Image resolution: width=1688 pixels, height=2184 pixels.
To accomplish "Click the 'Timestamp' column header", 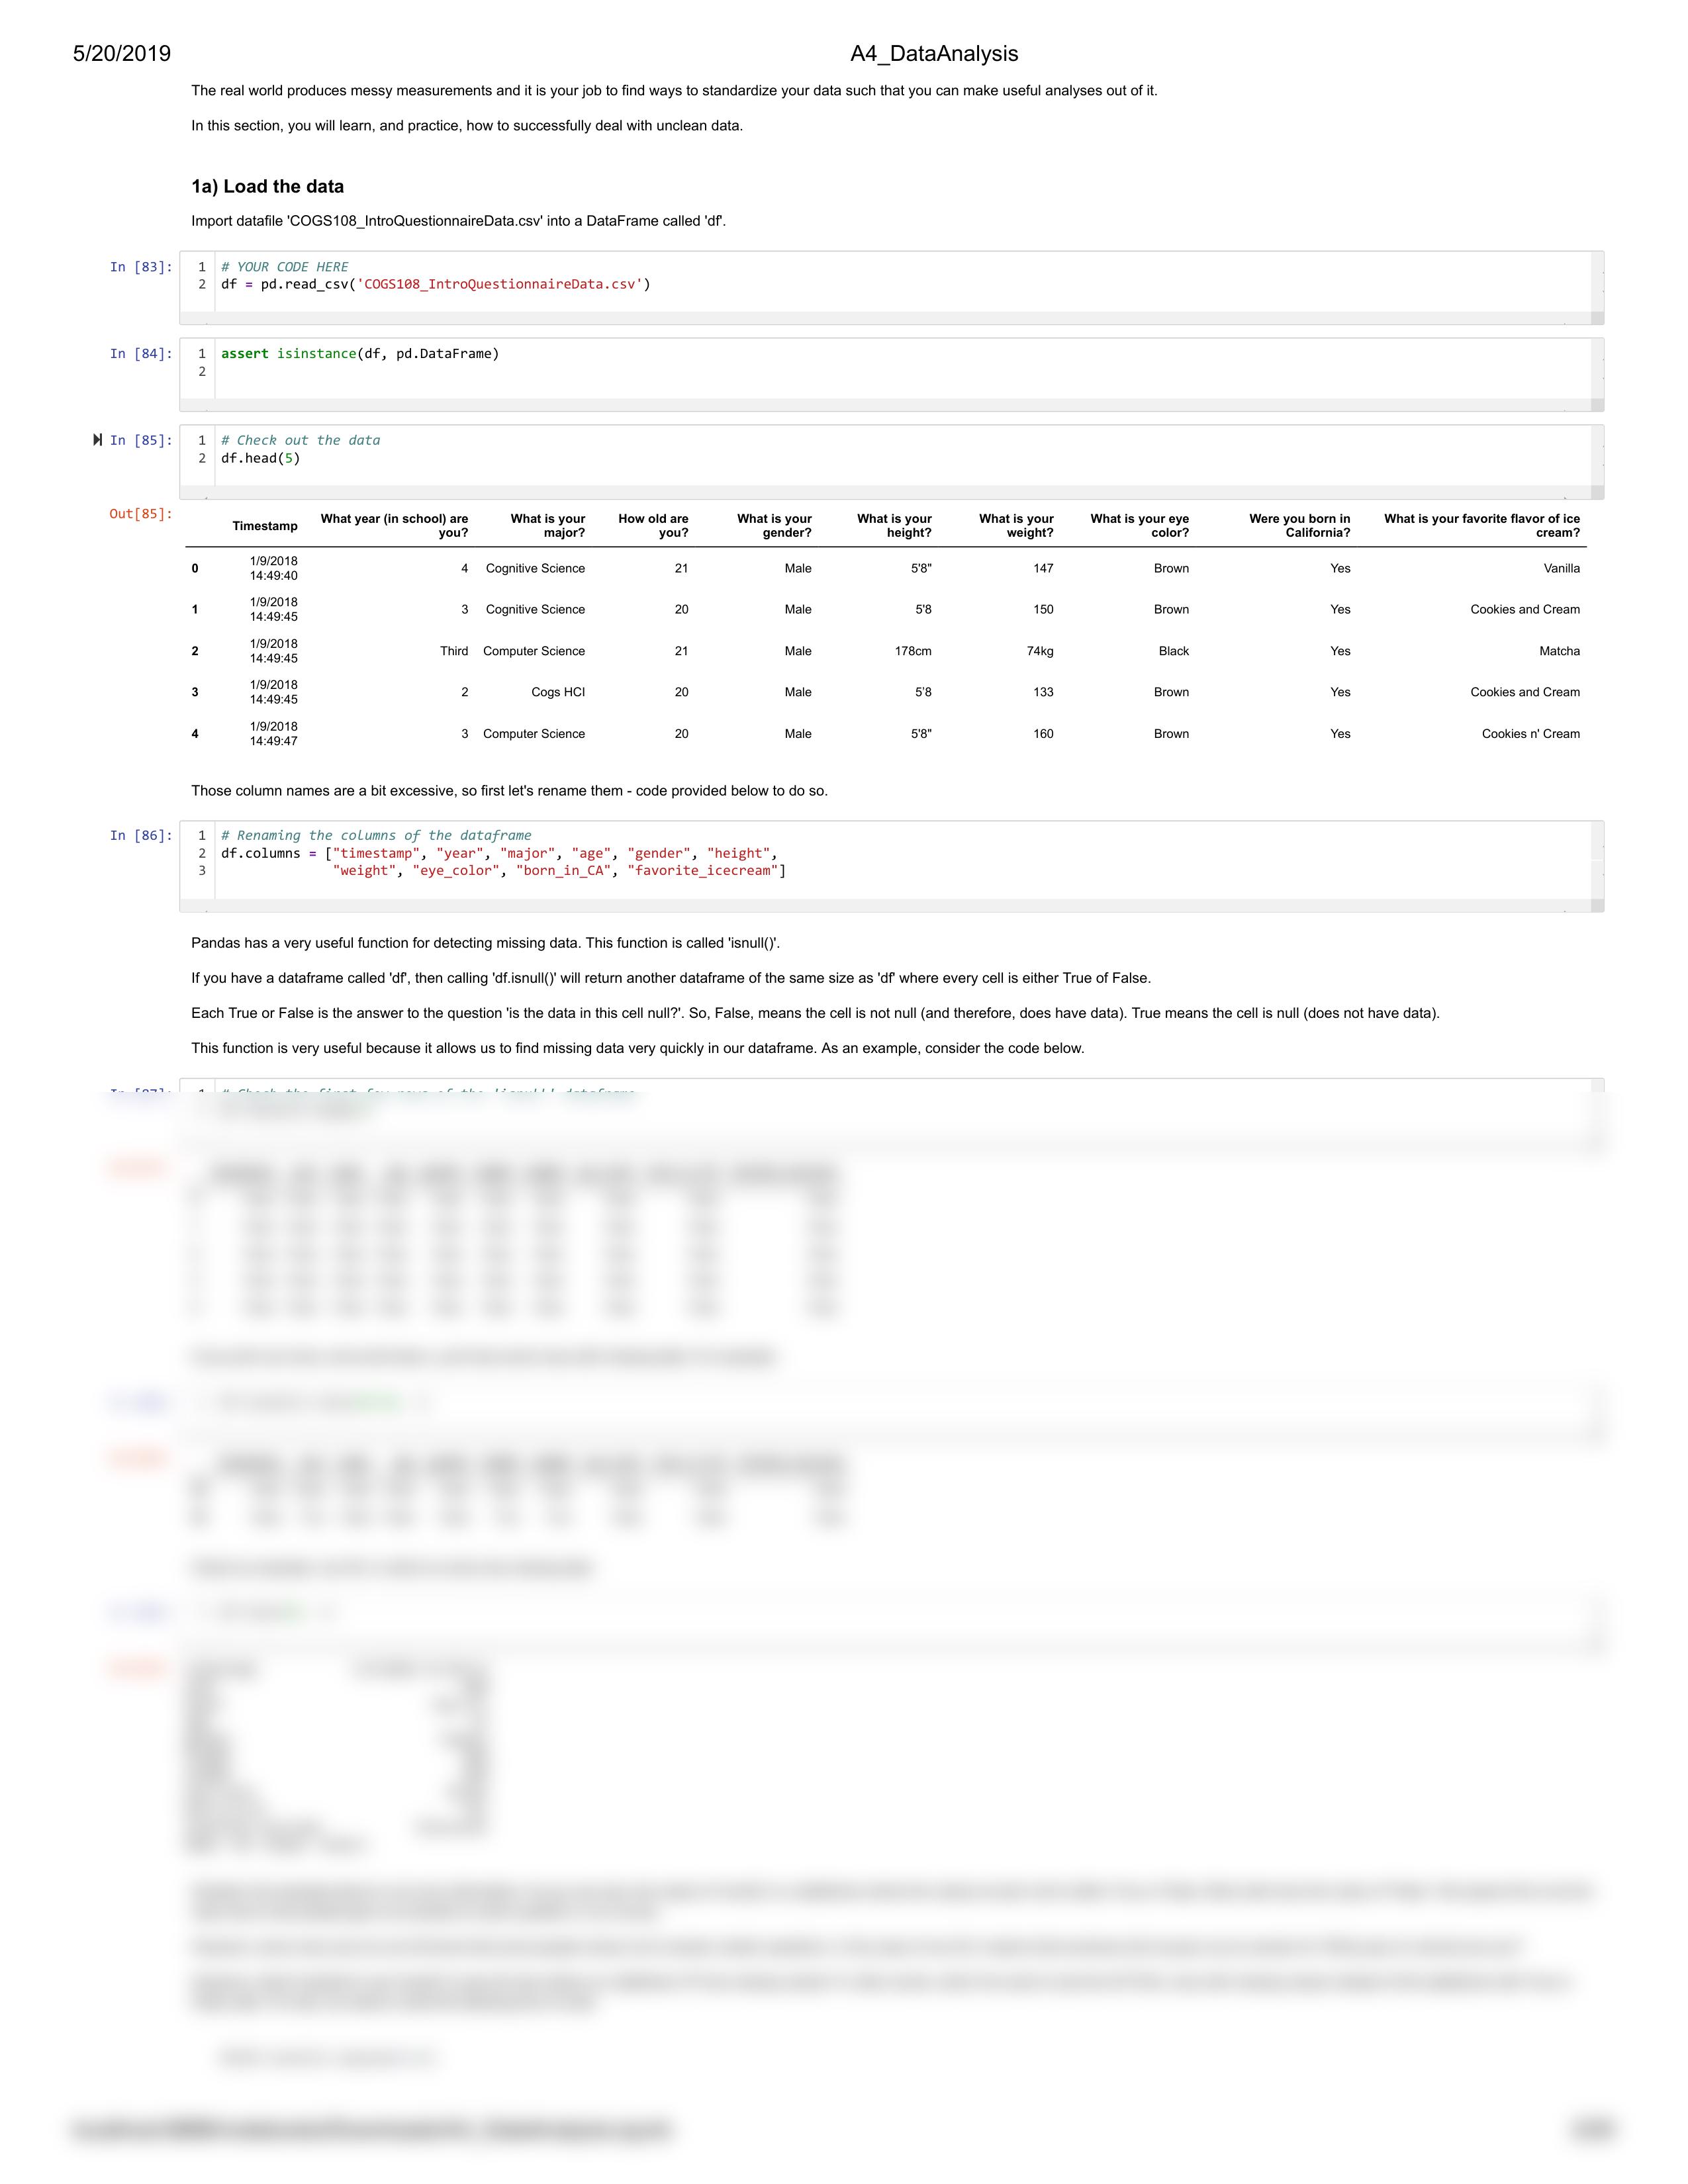I will pos(265,526).
